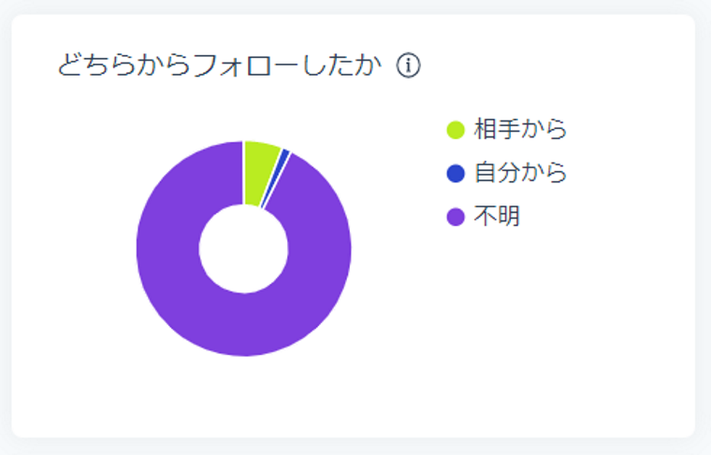The height and width of the screenshot is (455, 711).
Task: Toggle the 自分から series via its legend label
Action: [x=520, y=173]
